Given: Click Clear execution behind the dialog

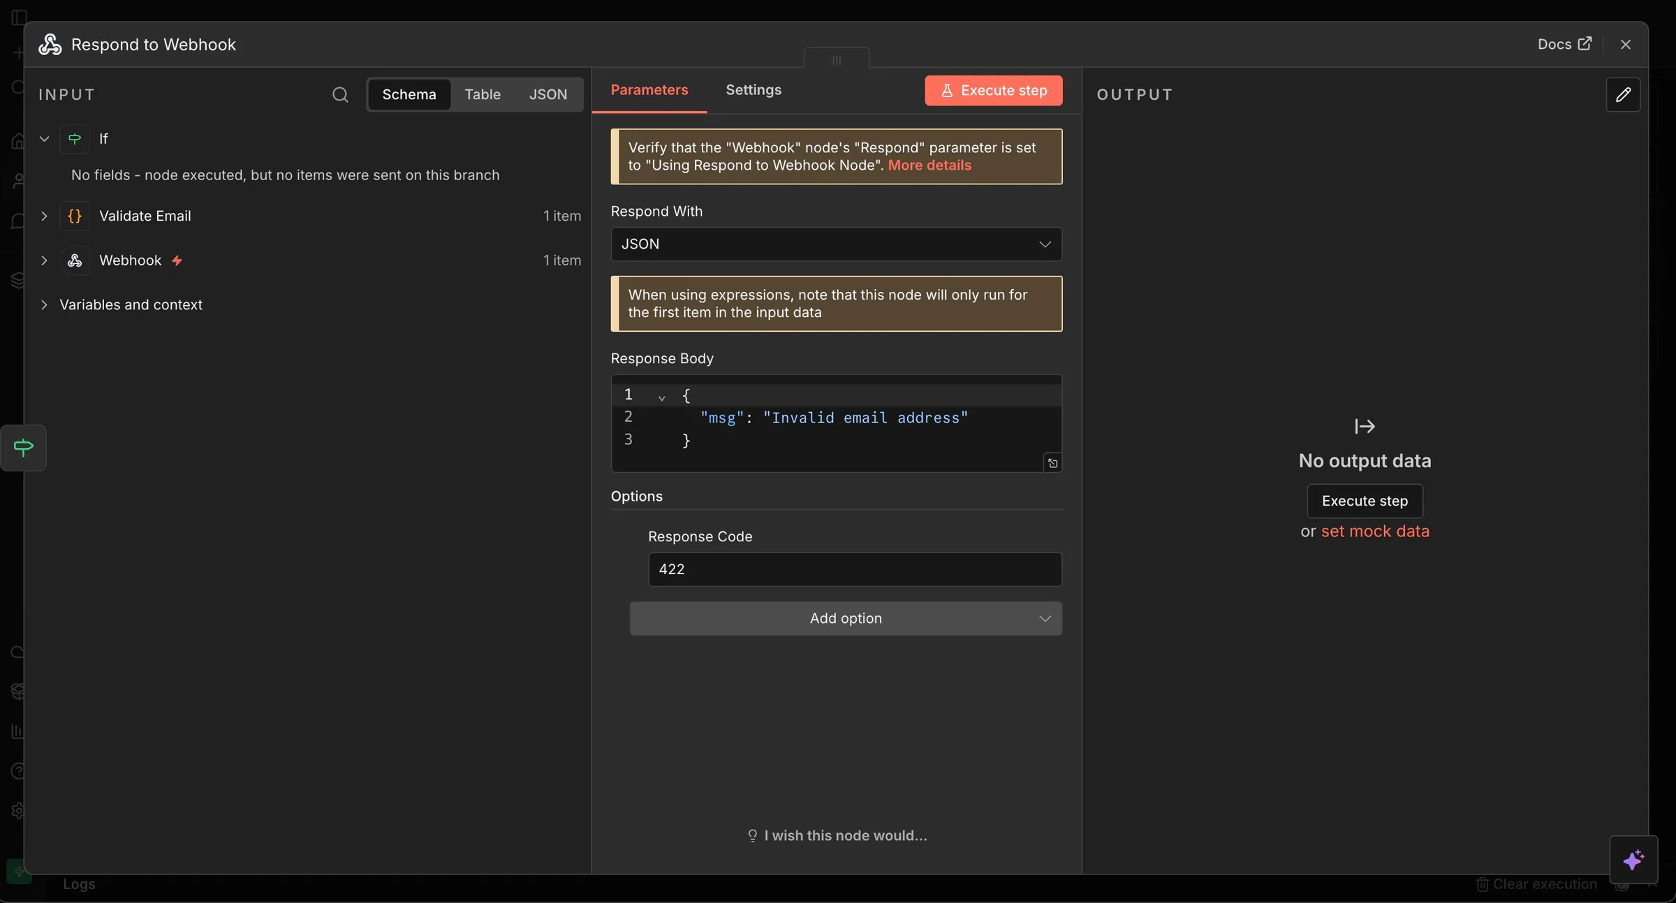Looking at the screenshot, I should coord(1536,884).
